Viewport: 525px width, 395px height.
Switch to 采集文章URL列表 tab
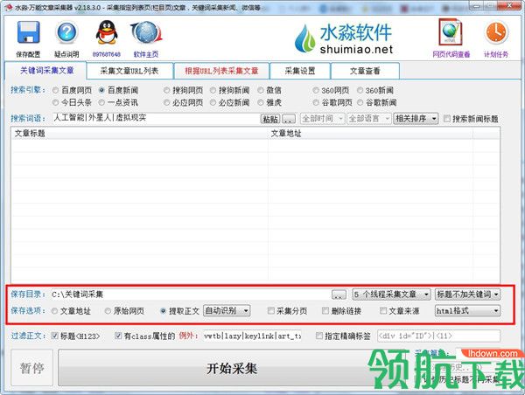click(x=129, y=71)
